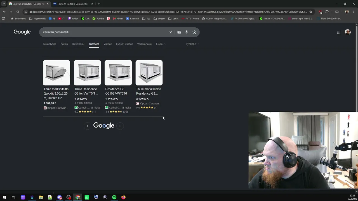
Task: Open File Explorer from the taskbar
Action: [x=41, y=197]
